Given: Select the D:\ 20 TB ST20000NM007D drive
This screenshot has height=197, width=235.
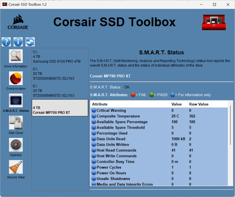Looking at the screenshot, I should click(x=60, y=74).
